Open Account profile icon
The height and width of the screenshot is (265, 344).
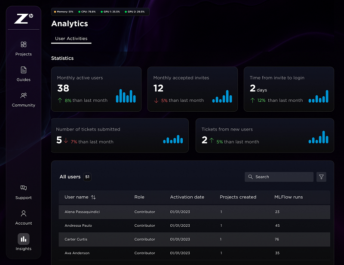[24, 213]
